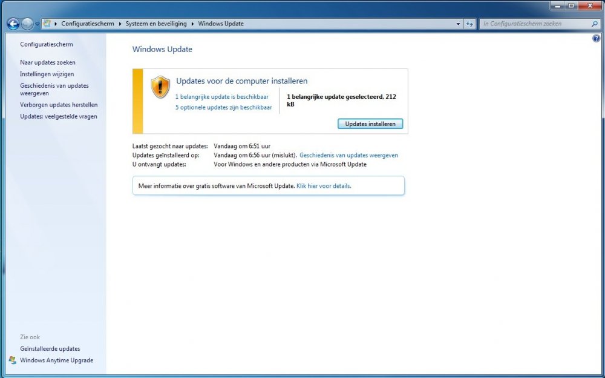This screenshot has width=605, height=378.
Task: Expand arrow before Configuratiescherm in address bar
Action: [x=56, y=24]
